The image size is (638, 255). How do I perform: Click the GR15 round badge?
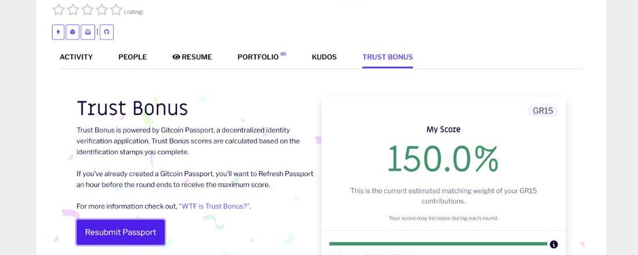542,111
